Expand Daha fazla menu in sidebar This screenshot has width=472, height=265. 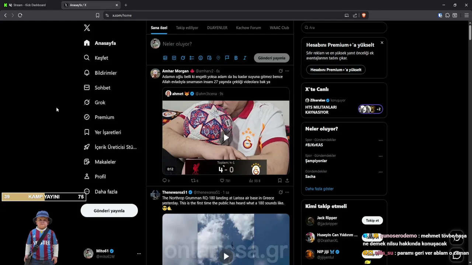click(101, 191)
